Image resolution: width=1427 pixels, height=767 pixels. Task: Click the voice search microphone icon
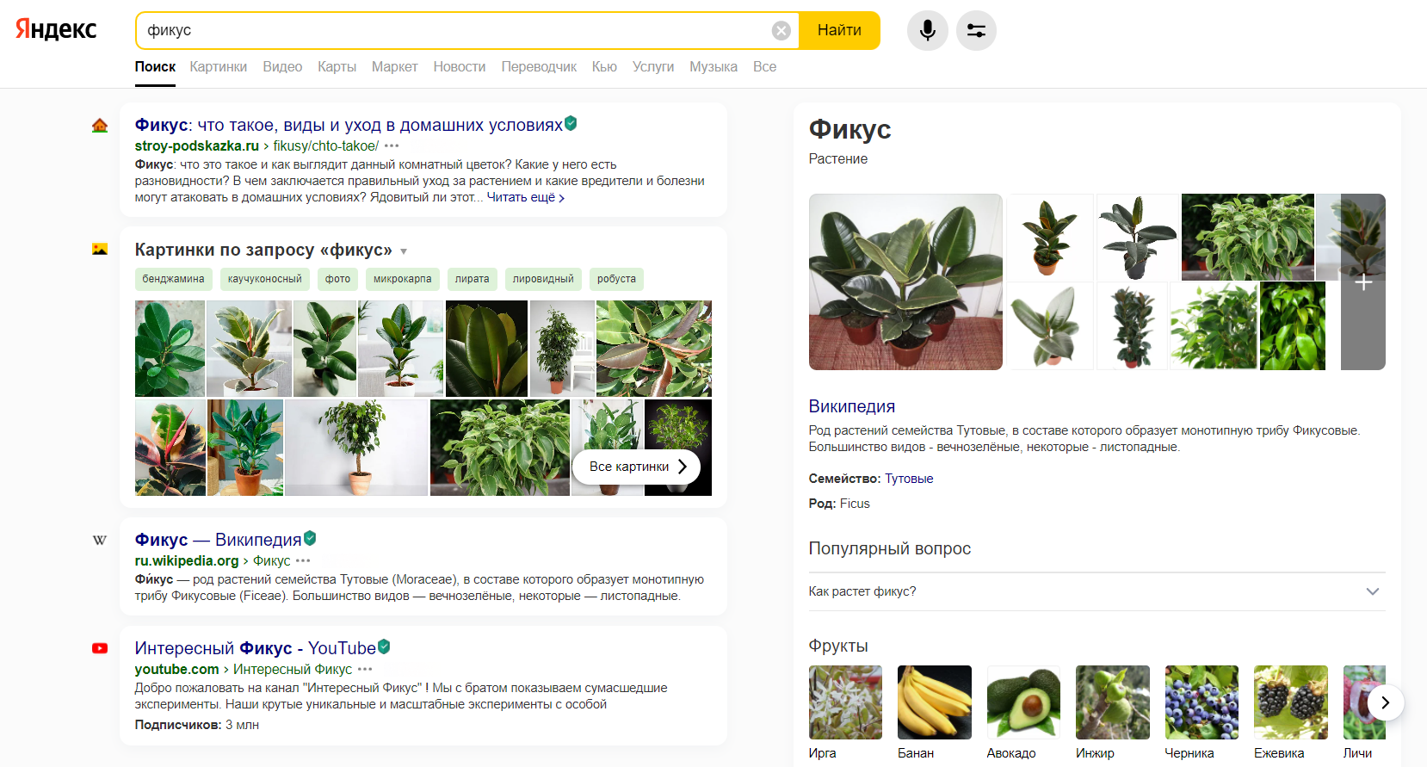click(927, 31)
